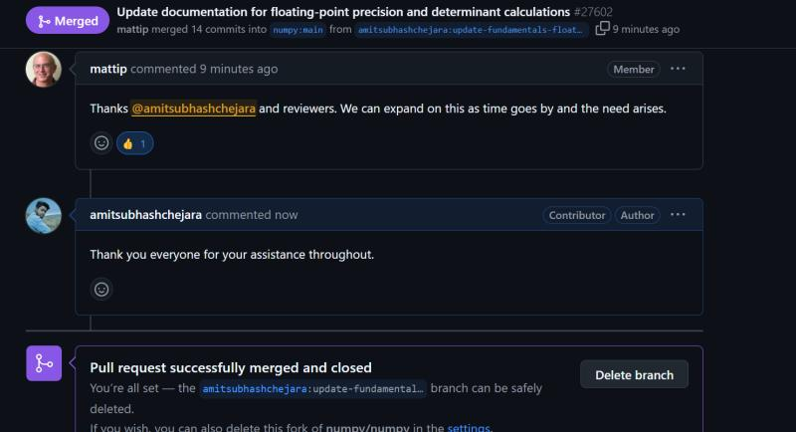The width and height of the screenshot is (796, 432).
Task: Open the numpy:main base branch link
Action: coord(298,30)
